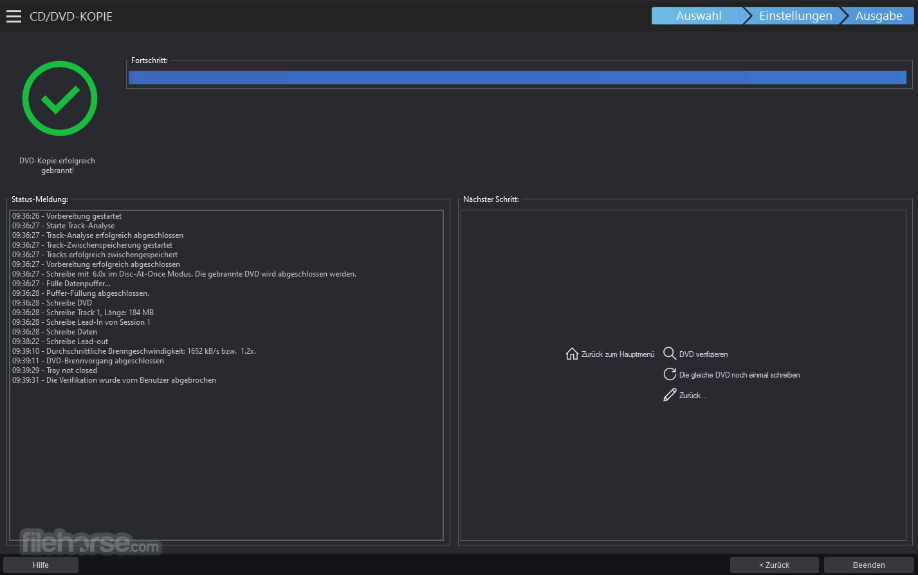Select log line 'Tracks erfolgreich zwischengespeichert'
The width and height of the screenshot is (918, 575).
click(x=95, y=255)
